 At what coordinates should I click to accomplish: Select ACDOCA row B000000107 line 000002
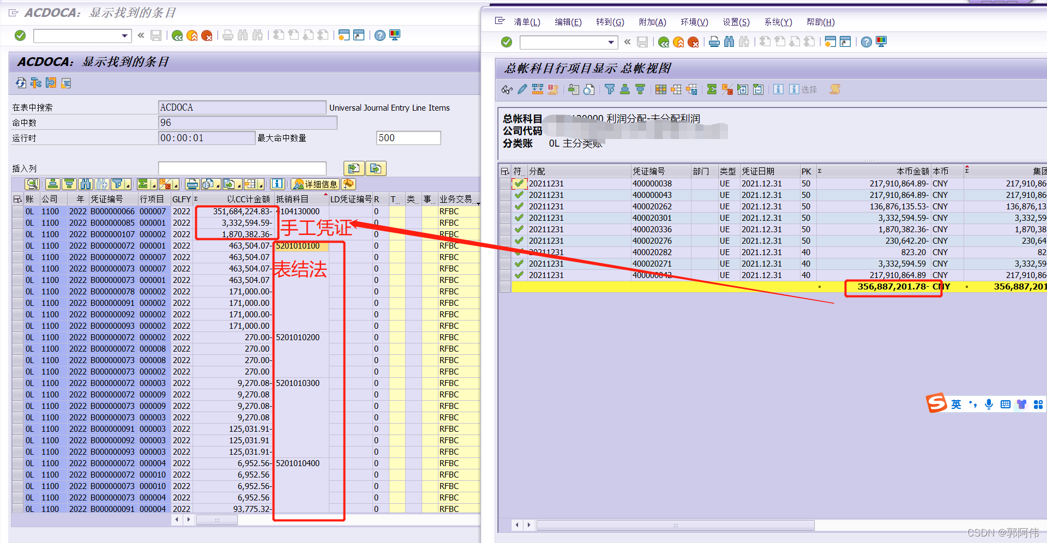click(17, 234)
